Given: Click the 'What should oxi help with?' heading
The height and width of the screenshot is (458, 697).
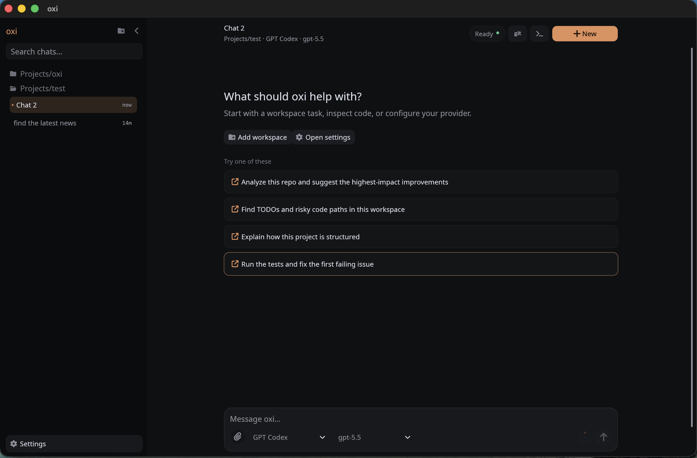Looking at the screenshot, I should click(x=293, y=96).
